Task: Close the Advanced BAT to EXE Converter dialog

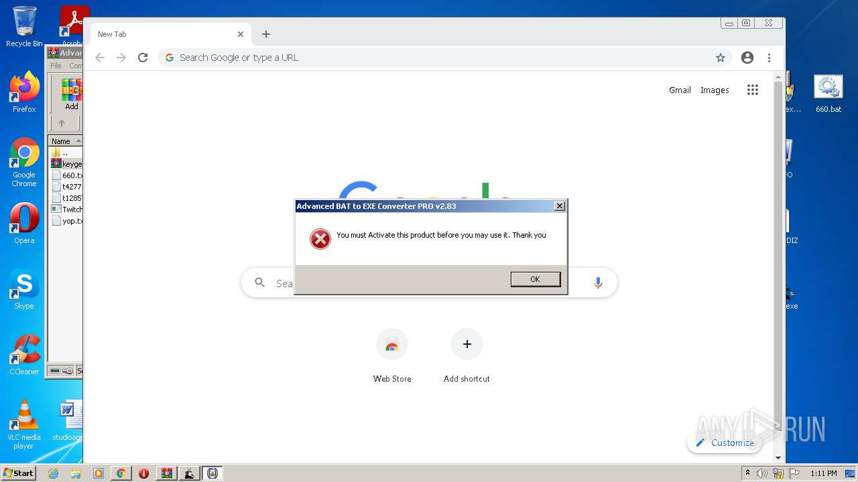Action: pos(560,206)
